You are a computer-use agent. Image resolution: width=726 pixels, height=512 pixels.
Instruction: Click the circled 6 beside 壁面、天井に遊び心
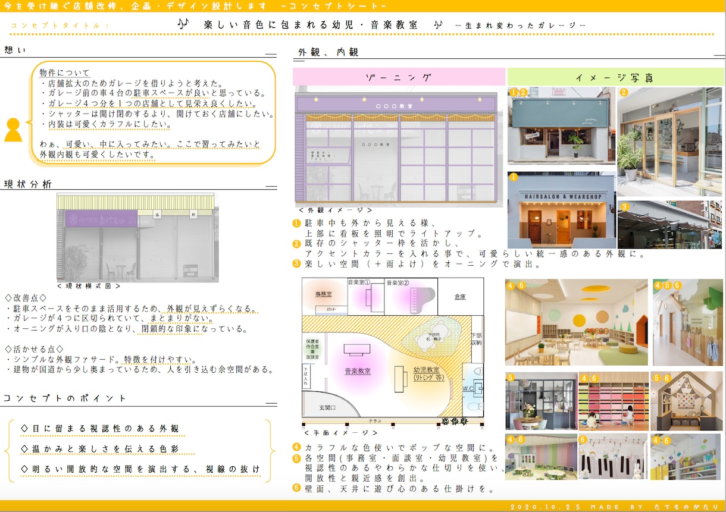click(296, 488)
